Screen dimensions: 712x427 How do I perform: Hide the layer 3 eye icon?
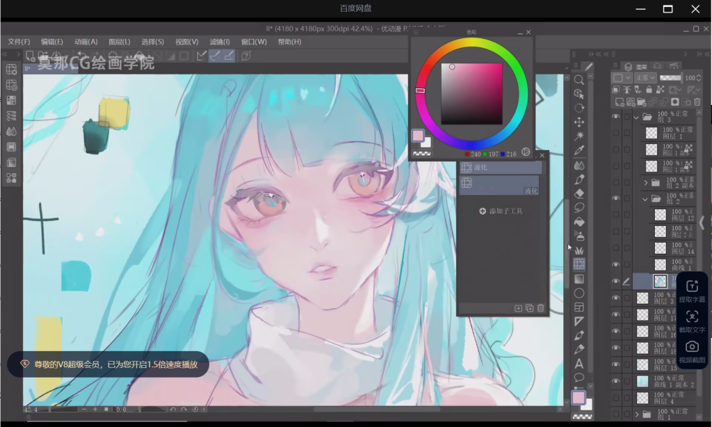tap(615, 298)
